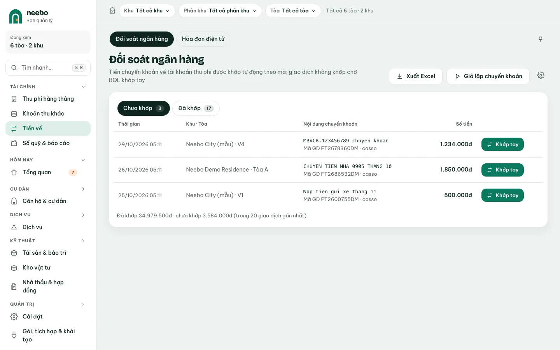The image size is (560, 350).
Task: Click the text MBVCB.123456789 chuyen khoan
Action: click(346, 141)
